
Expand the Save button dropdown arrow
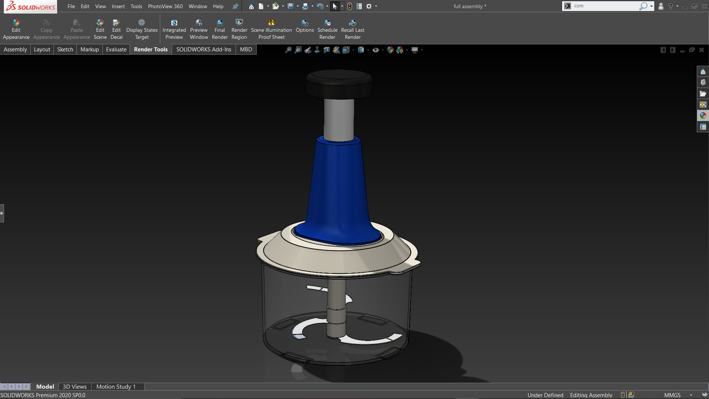click(x=298, y=6)
